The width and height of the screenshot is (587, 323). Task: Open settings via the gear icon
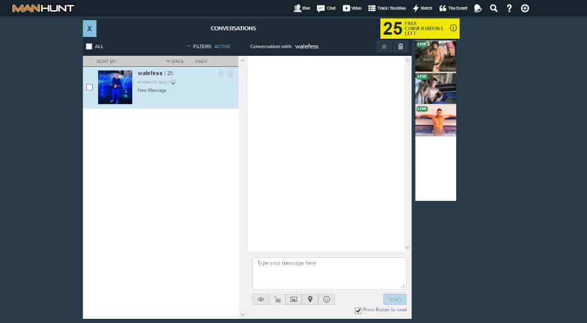coord(525,8)
